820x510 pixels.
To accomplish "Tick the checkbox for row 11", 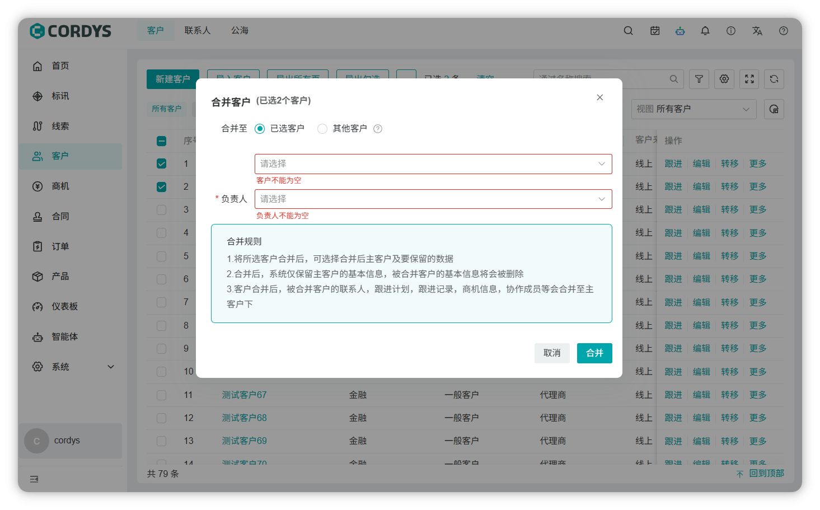I will pos(162,395).
